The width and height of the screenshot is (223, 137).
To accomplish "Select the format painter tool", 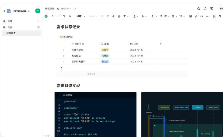I will pos(64,16).
